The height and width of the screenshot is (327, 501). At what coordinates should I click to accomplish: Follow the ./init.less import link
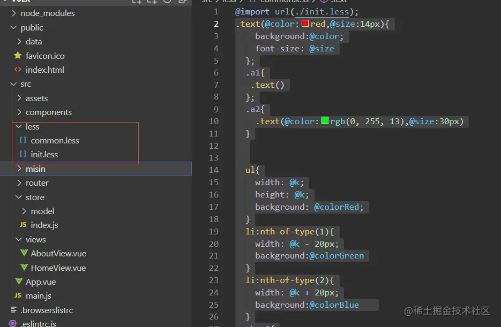click(322, 12)
